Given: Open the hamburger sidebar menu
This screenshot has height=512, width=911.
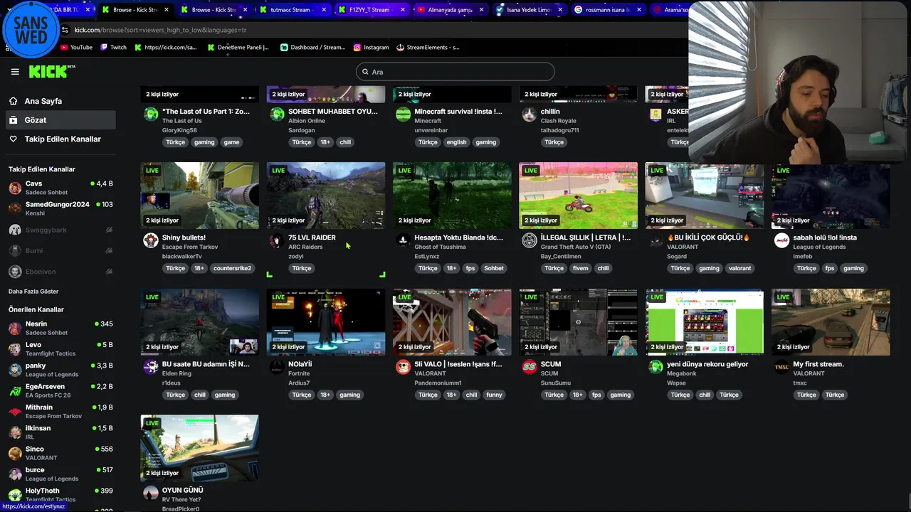Looking at the screenshot, I should click(x=15, y=72).
